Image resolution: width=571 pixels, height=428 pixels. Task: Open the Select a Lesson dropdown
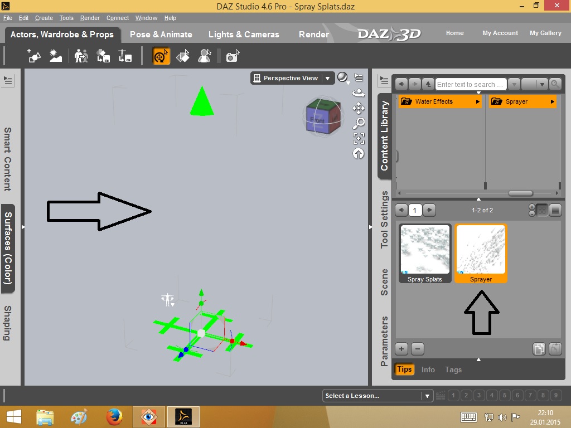tap(378, 396)
